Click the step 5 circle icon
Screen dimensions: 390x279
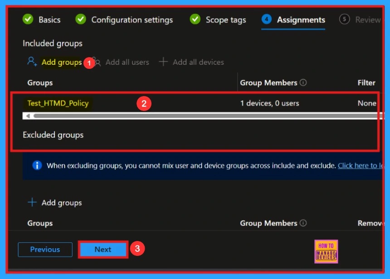coord(345,19)
